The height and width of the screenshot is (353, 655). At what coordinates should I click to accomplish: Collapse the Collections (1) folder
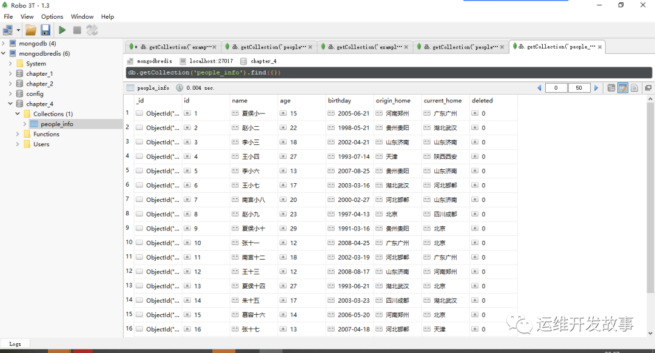click(18, 113)
